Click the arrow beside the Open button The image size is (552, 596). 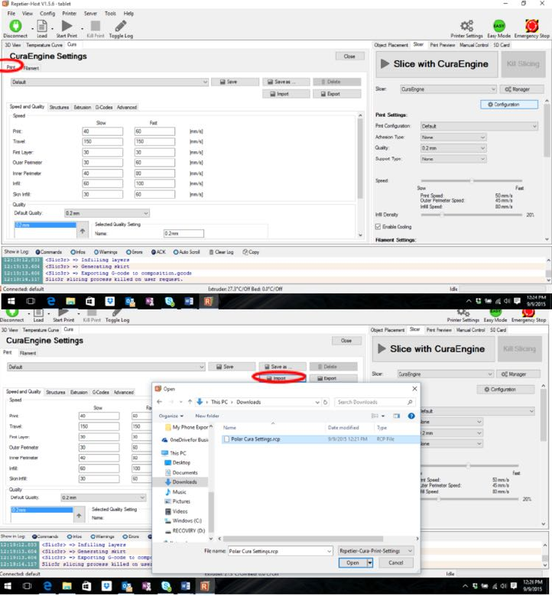[370, 563]
